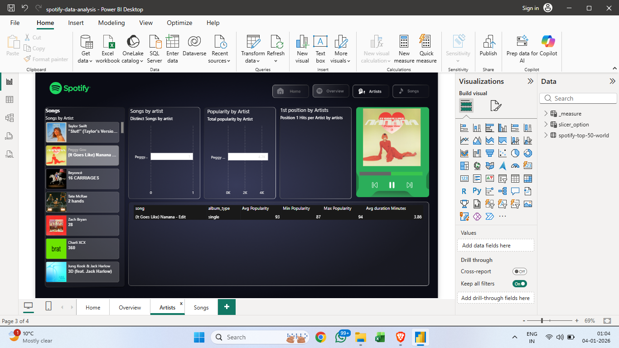
Task: Add the Decomposition tree visual
Action: point(502,191)
